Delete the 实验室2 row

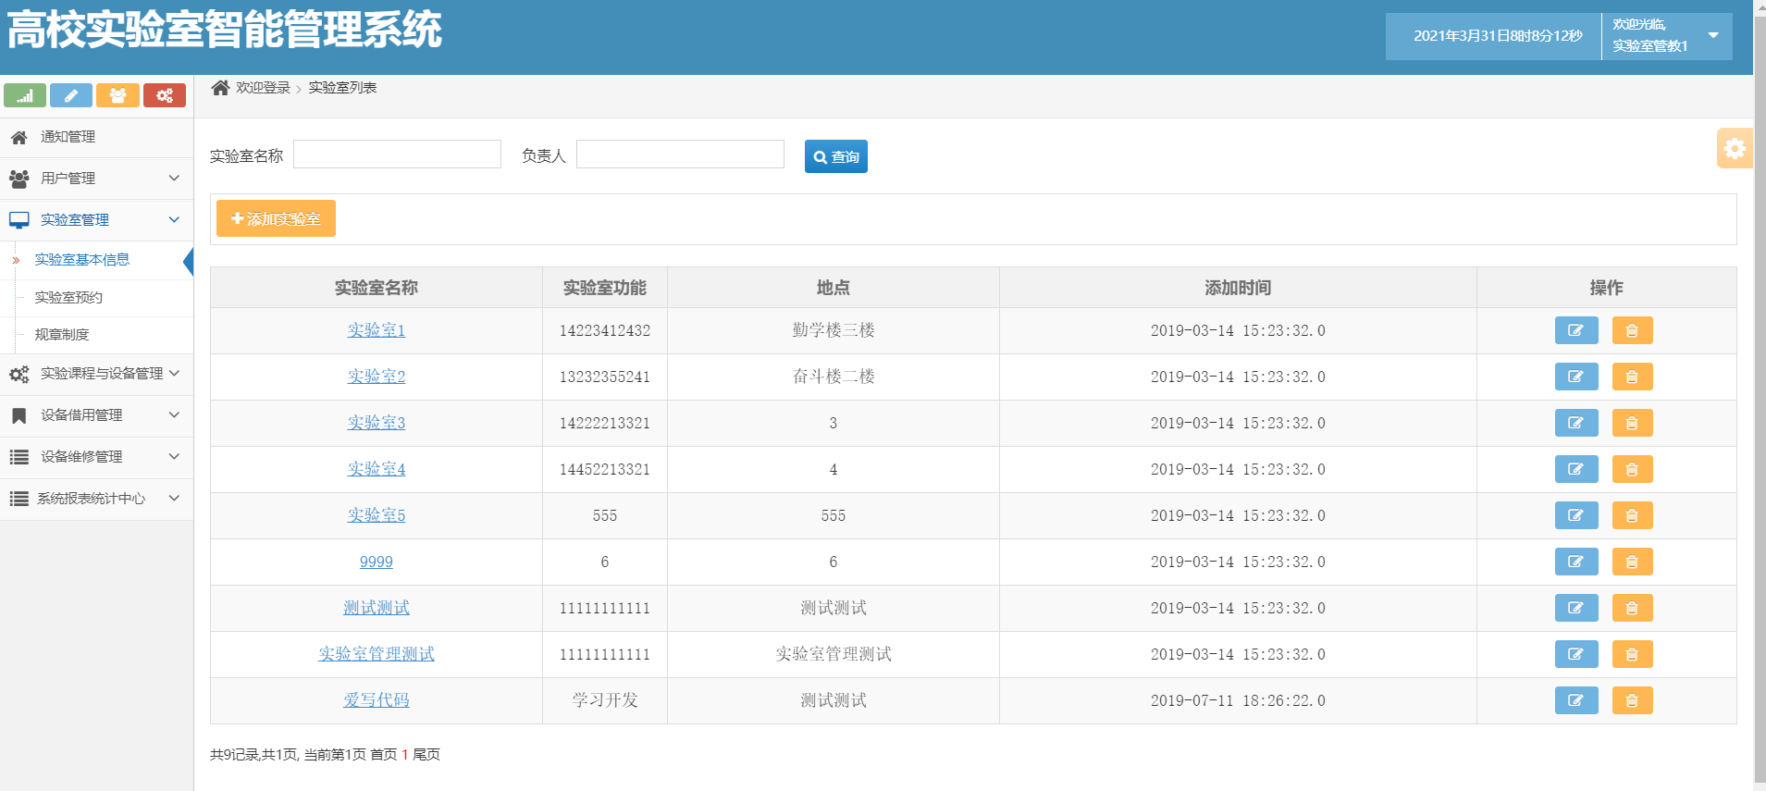click(1632, 377)
